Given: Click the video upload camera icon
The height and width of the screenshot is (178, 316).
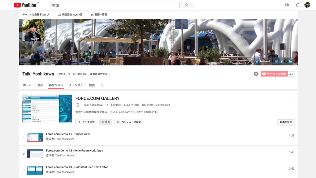Looking at the screenshot, I should point(287,5).
